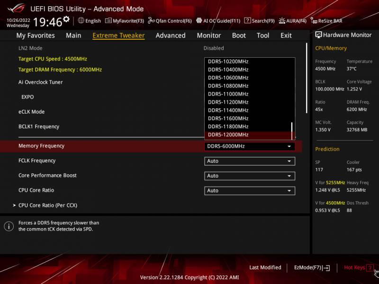Click the gear icon beside the clock
Image resolution: width=379 pixels, height=284 pixels.
coord(66,19)
